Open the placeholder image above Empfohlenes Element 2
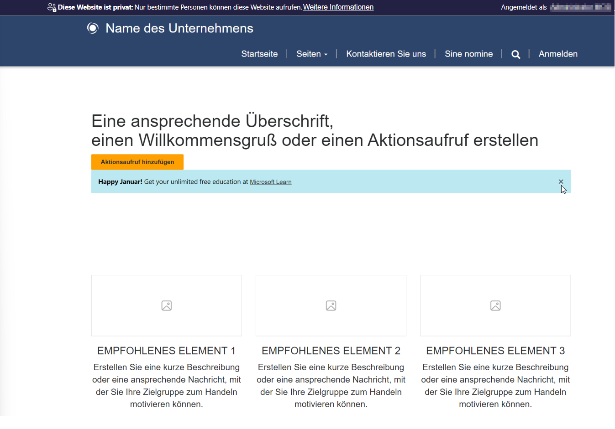The height and width of the screenshot is (429, 615). [331, 305]
